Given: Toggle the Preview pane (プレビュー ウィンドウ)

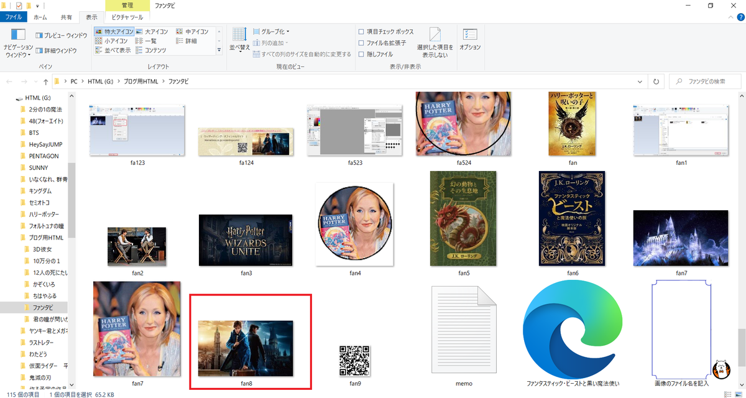Looking at the screenshot, I should [61, 35].
